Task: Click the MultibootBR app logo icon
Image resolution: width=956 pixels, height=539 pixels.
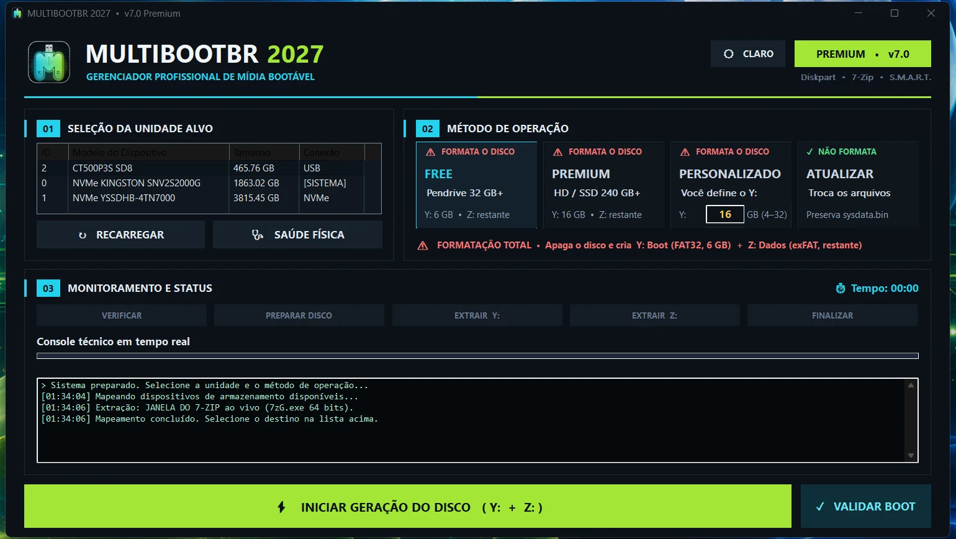Action: (x=49, y=62)
